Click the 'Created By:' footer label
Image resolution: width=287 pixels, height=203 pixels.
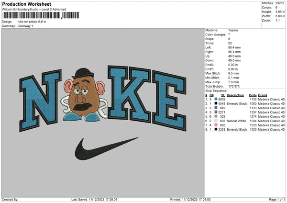[10, 199]
